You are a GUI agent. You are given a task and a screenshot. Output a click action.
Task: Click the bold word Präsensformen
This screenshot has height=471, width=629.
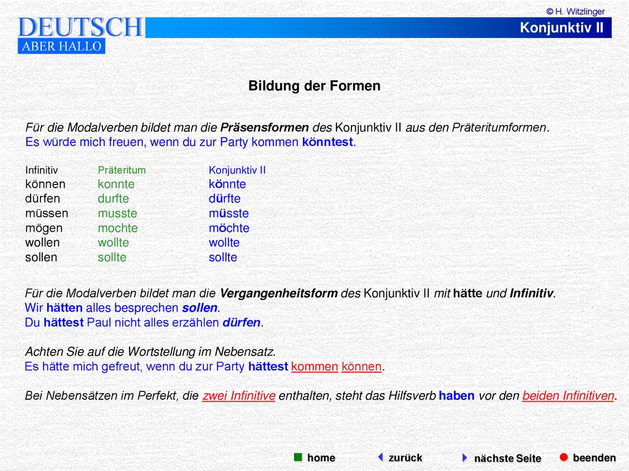265,128
